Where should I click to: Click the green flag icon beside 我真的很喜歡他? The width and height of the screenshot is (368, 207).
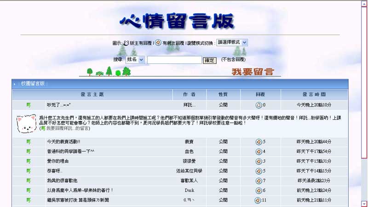[x=29, y=181]
